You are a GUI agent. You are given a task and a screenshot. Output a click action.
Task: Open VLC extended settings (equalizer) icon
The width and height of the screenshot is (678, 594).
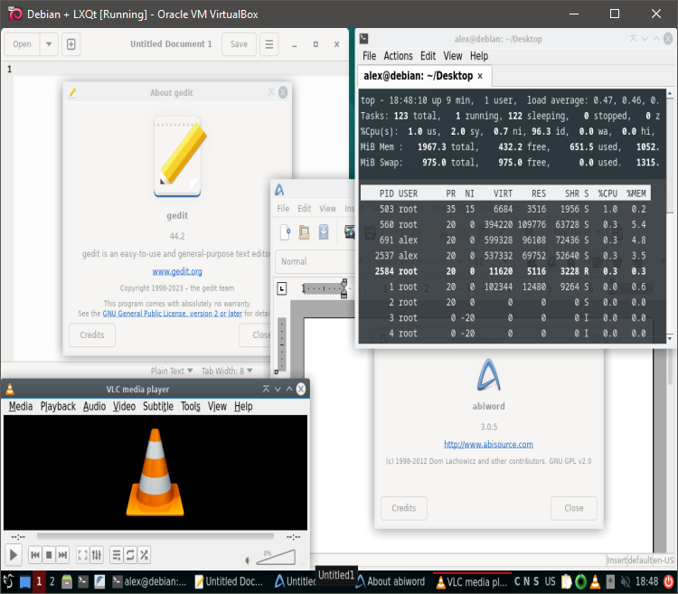pos(97,554)
